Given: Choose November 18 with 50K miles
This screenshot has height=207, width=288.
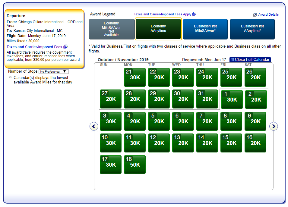Looking at the screenshot, I should pyautogui.click(x=135, y=165).
